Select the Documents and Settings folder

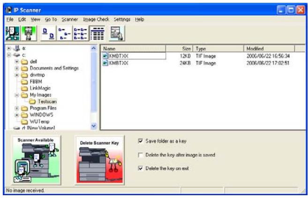pyautogui.click(x=54, y=68)
